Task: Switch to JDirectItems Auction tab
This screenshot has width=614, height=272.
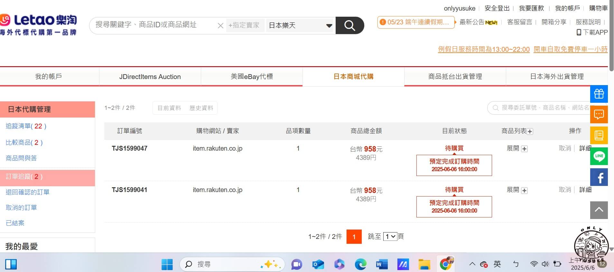Action: coord(150,76)
